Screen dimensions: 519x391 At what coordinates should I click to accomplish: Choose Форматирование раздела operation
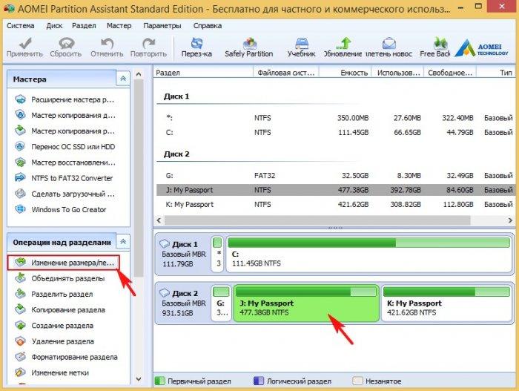point(66,357)
